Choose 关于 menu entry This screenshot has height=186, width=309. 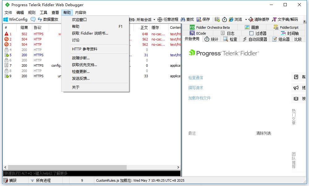point(95,87)
